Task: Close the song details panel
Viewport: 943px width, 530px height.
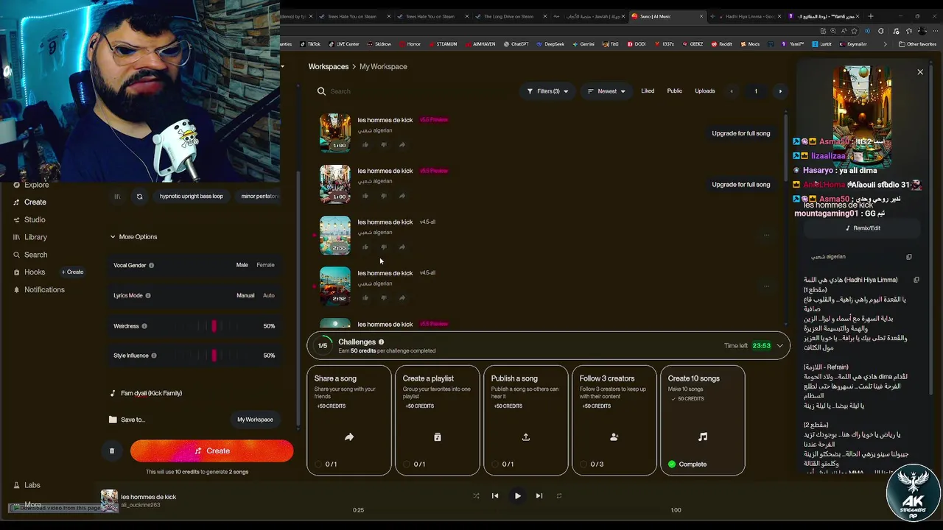Action: click(920, 72)
